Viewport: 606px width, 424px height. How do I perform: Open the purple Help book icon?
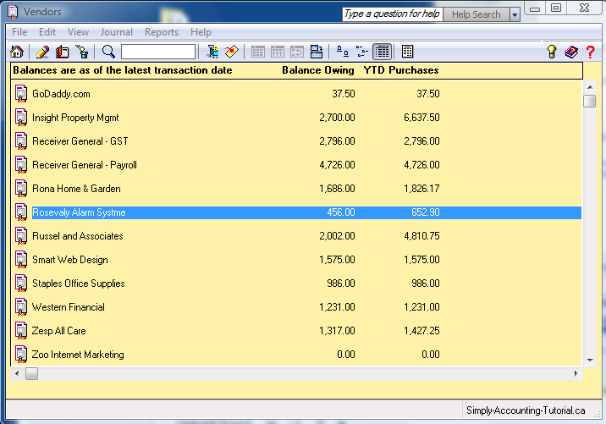pos(571,52)
